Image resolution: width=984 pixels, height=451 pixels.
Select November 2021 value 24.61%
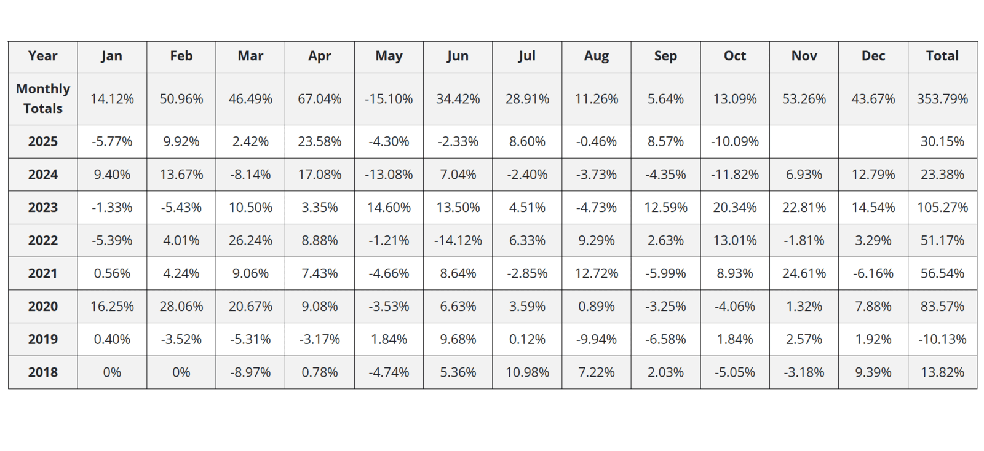[x=804, y=273]
